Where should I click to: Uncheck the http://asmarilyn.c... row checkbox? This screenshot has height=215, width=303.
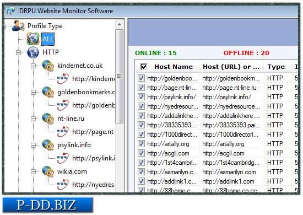[x=141, y=172]
